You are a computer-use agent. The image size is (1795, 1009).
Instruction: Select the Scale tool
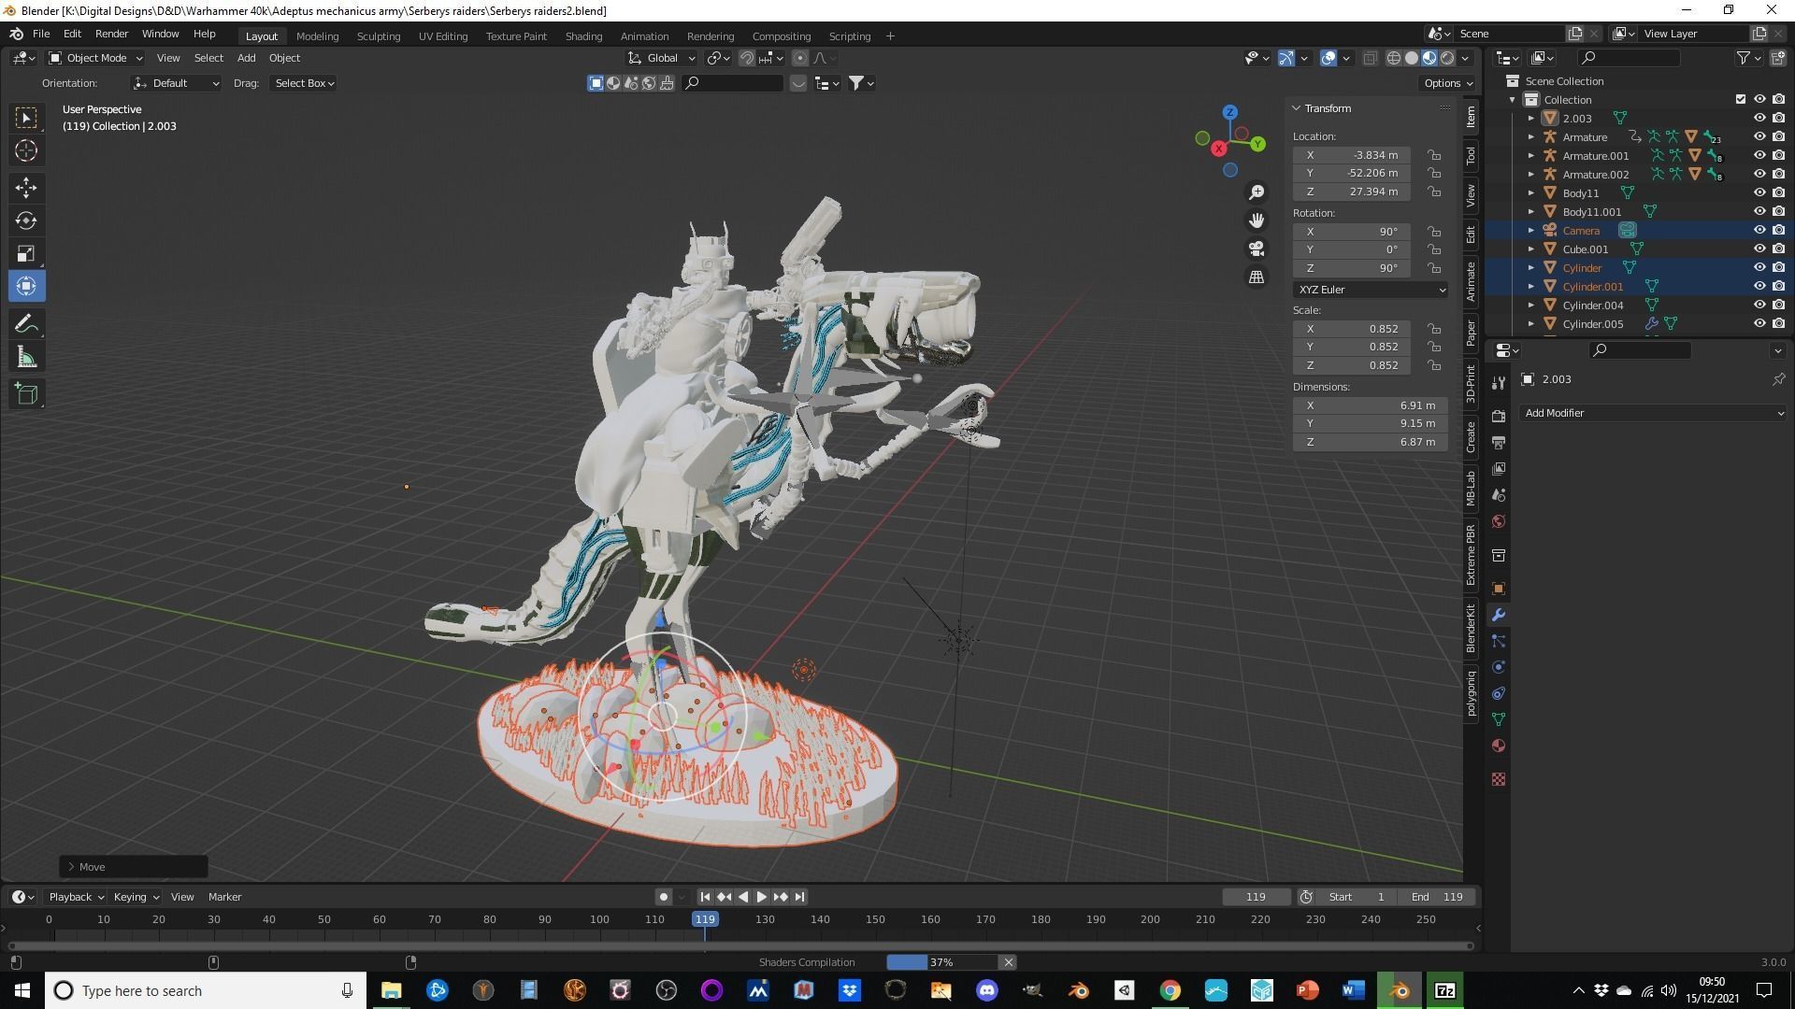26,253
